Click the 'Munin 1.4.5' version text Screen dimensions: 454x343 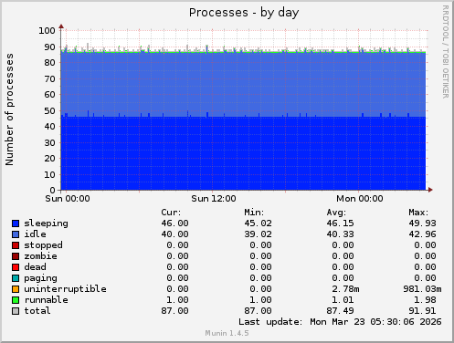227,333
